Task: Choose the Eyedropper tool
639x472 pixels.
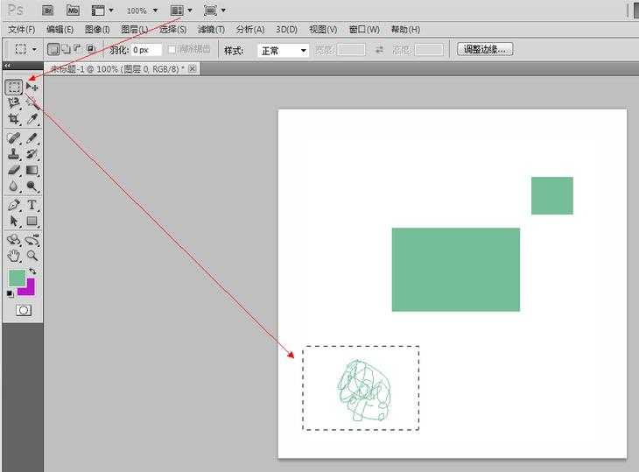Action: click(32, 119)
